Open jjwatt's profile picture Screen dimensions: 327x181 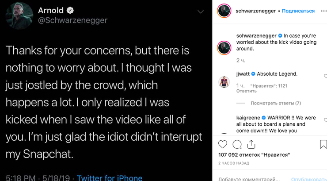click(225, 81)
